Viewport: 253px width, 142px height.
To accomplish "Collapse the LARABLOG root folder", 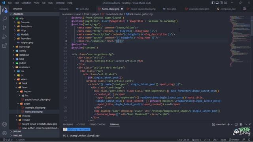I will [34, 14].
